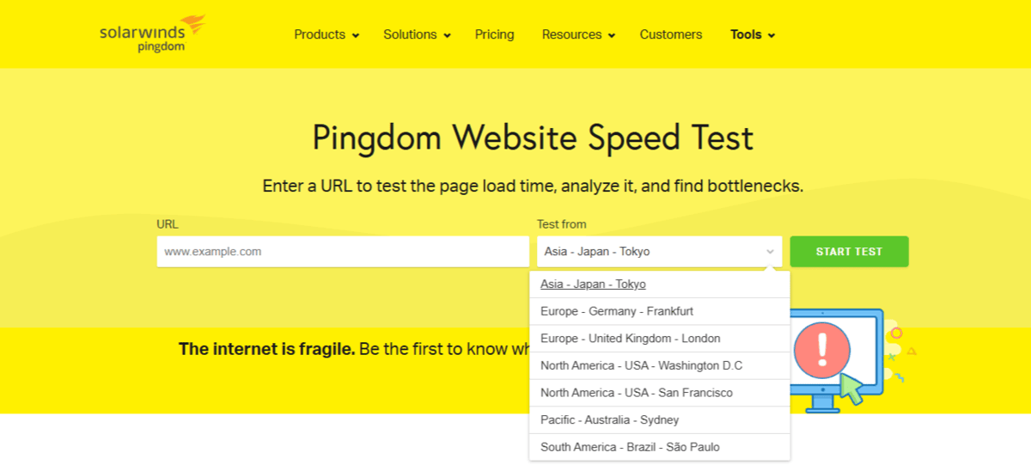Pick South America - Brazil - São Paulo
This screenshot has width=1031, height=465.
[x=630, y=447]
